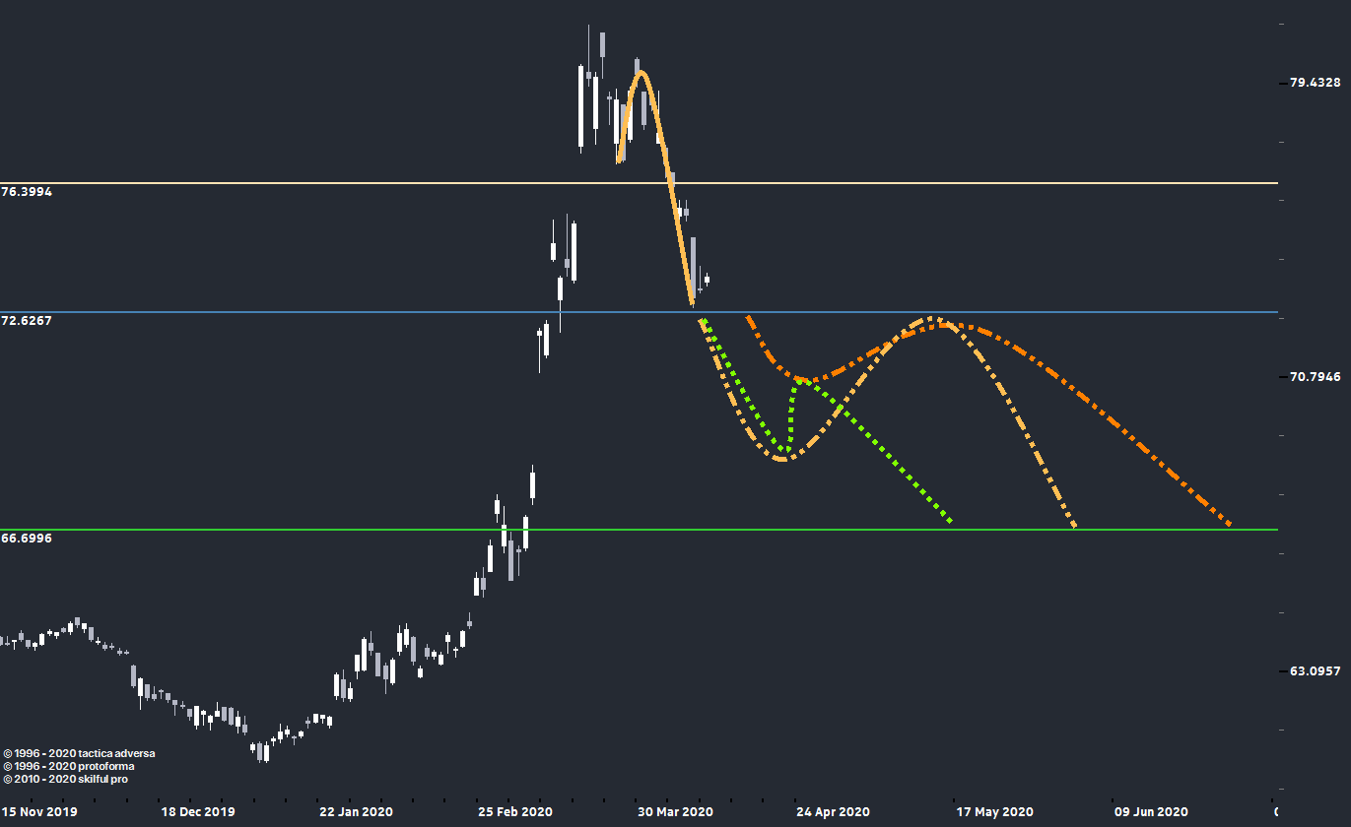The image size is (1351, 827).
Task: Click the 25 Feb 2020 date label
Action: [x=515, y=812]
